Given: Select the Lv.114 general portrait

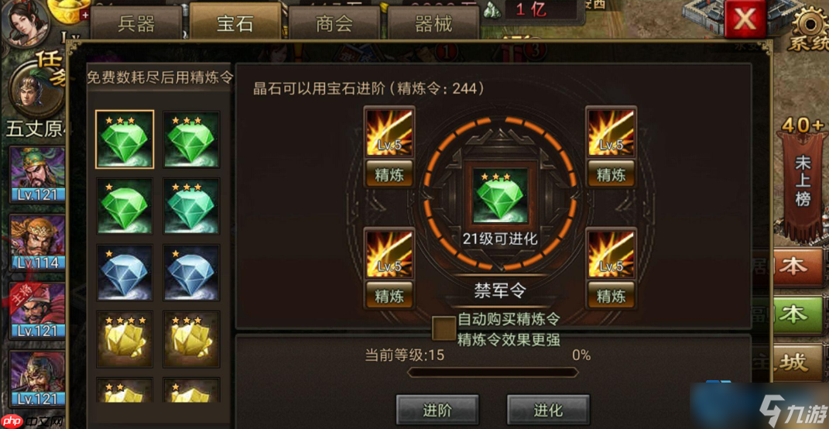Looking at the screenshot, I should pos(38,242).
